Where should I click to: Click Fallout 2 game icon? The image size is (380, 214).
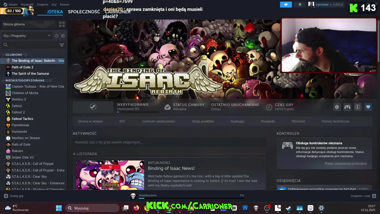point(8,112)
